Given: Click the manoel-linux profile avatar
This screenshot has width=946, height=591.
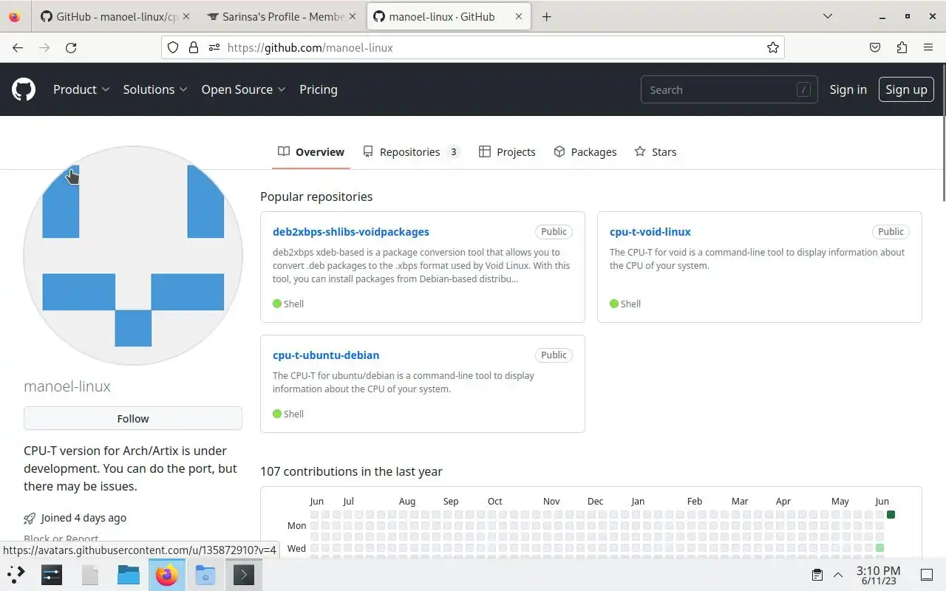Looking at the screenshot, I should [133, 256].
